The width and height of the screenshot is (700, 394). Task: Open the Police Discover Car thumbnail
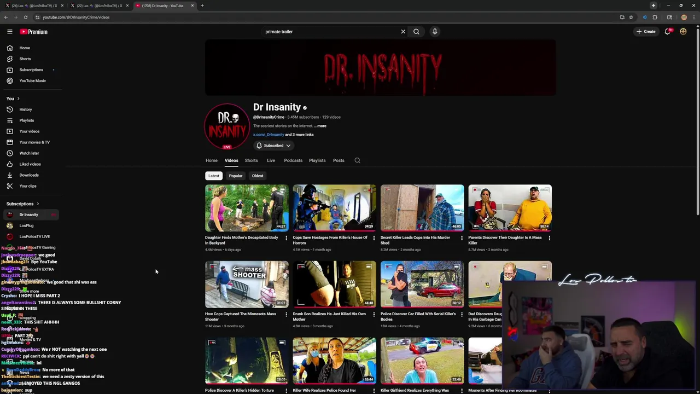click(422, 285)
